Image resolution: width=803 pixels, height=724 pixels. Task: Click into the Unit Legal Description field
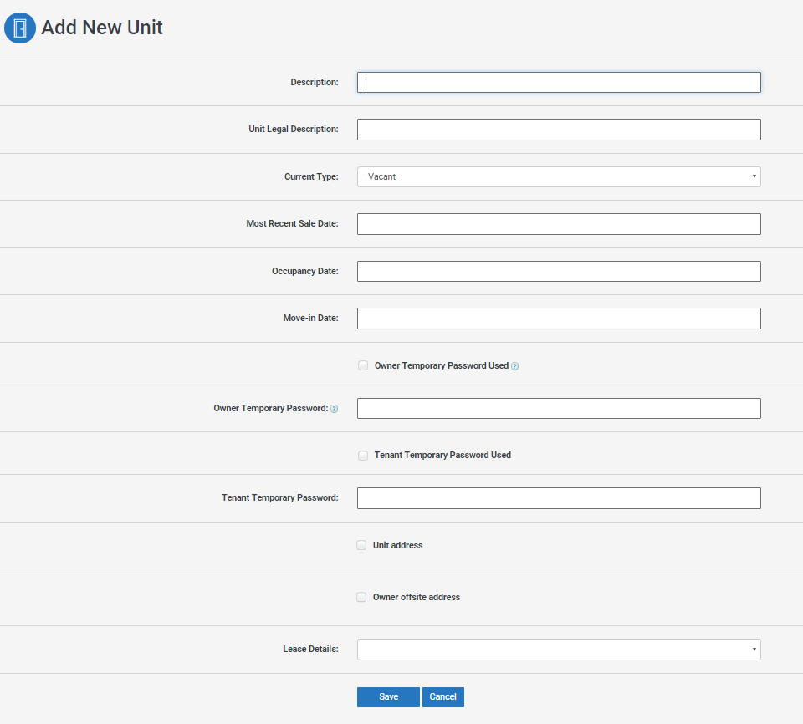[558, 130]
